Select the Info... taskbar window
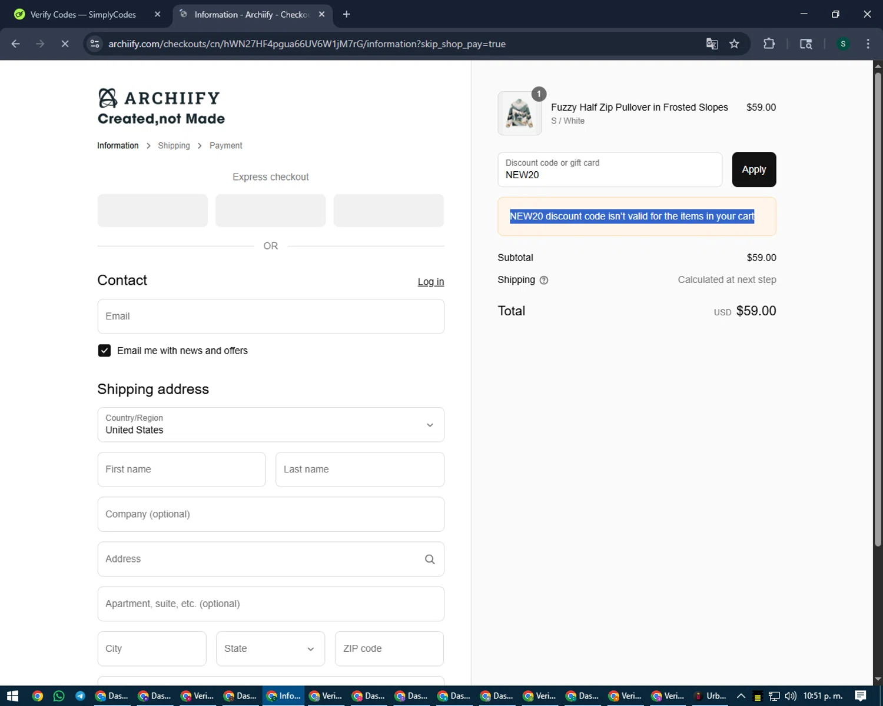This screenshot has height=706, width=883. point(284,696)
